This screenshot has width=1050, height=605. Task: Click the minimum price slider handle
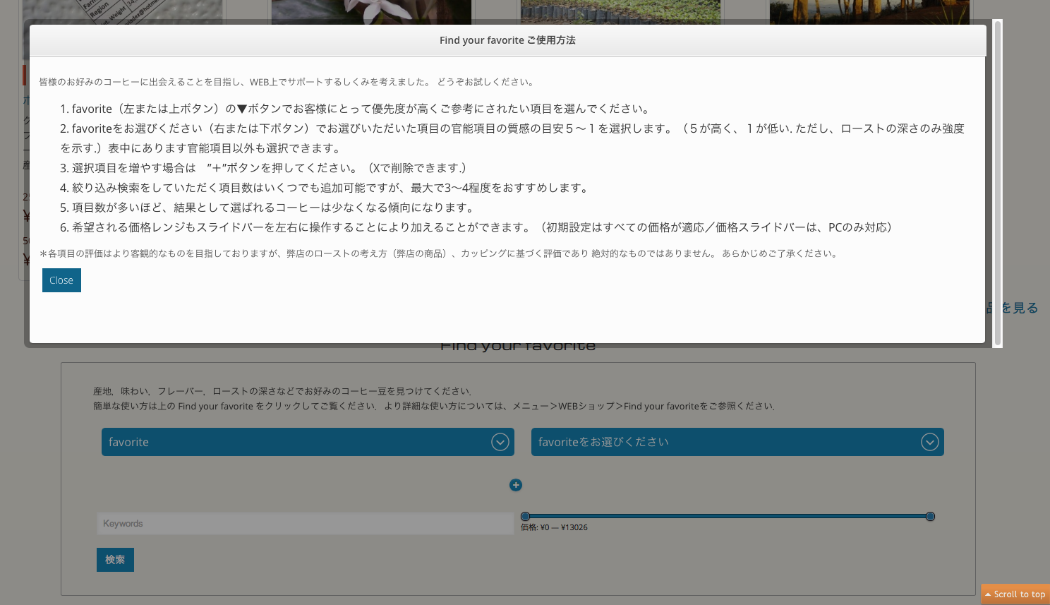525,516
